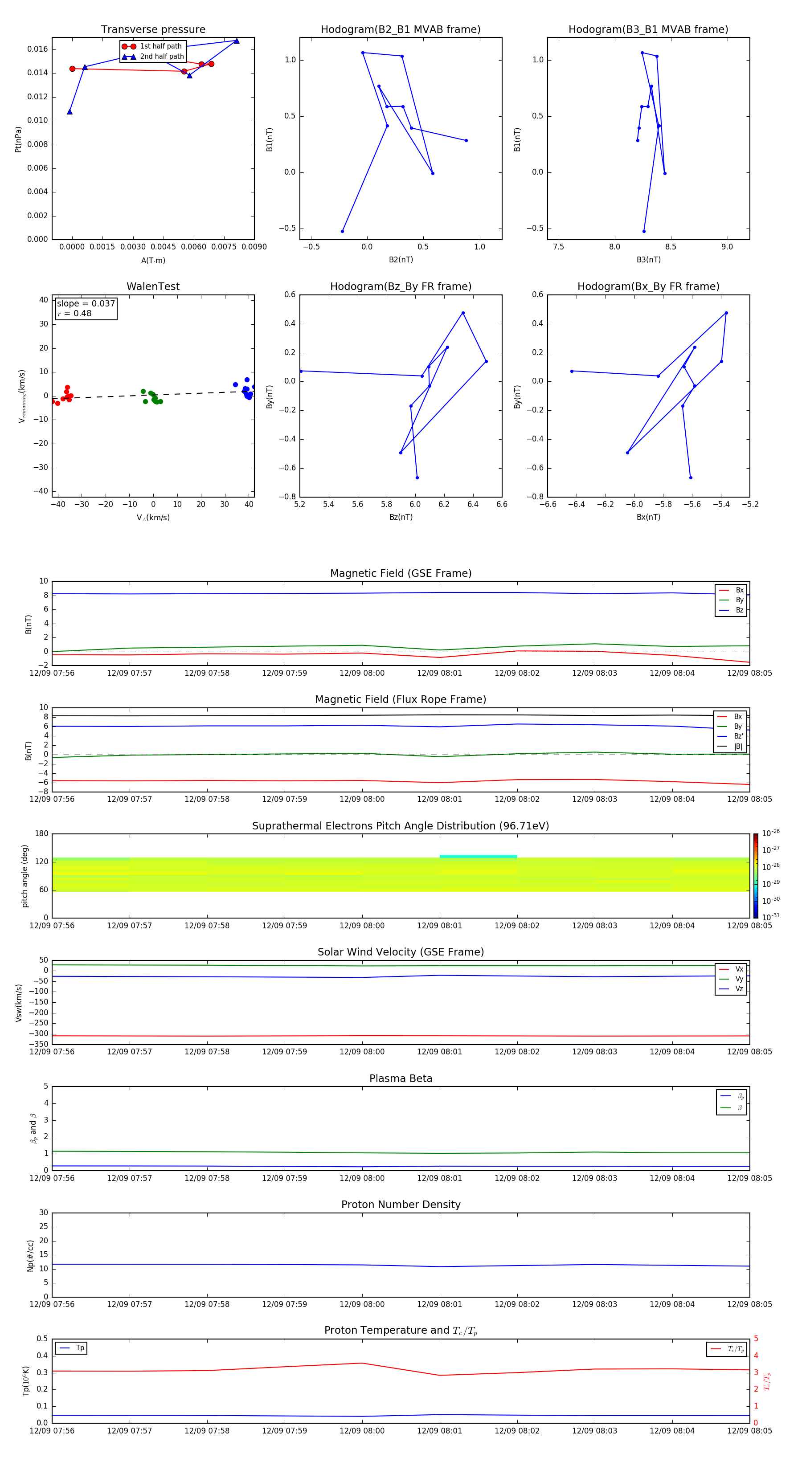The image size is (802, 1470).
Task: Click the '2nd half path' legend entry
Action: click(152, 57)
